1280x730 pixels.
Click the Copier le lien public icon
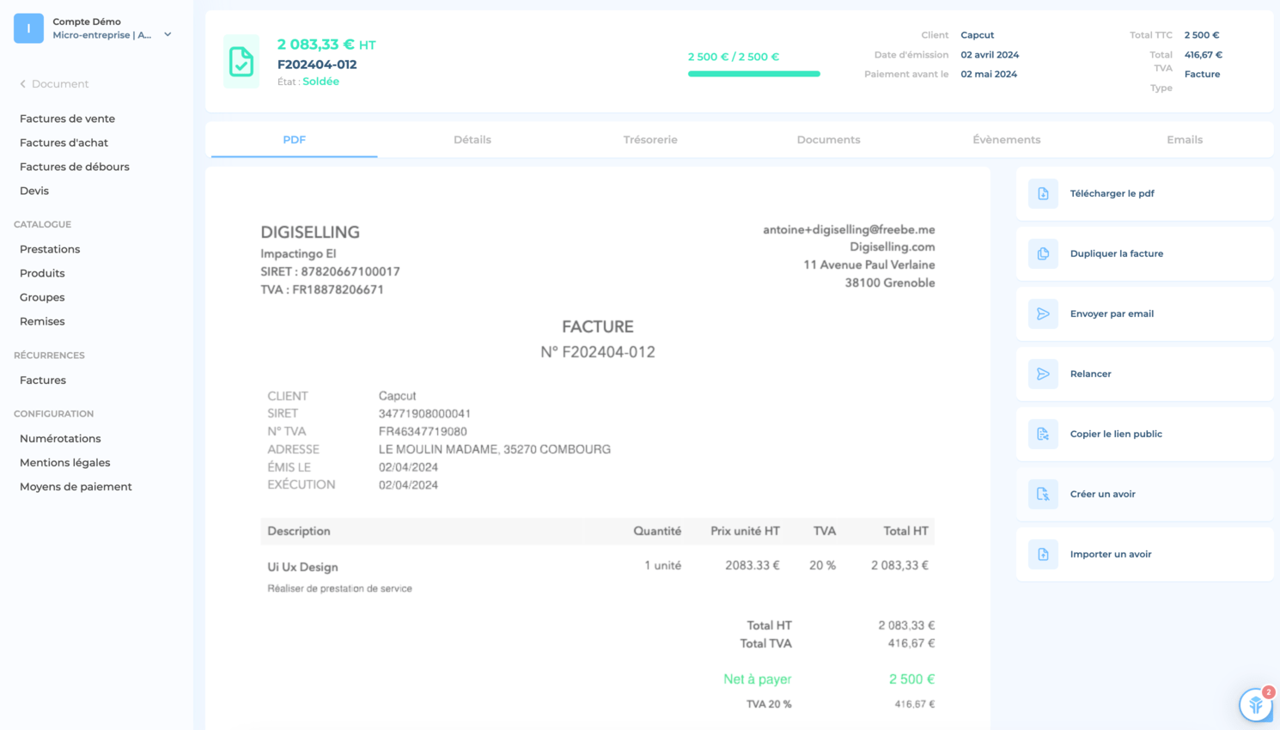click(1043, 434)
